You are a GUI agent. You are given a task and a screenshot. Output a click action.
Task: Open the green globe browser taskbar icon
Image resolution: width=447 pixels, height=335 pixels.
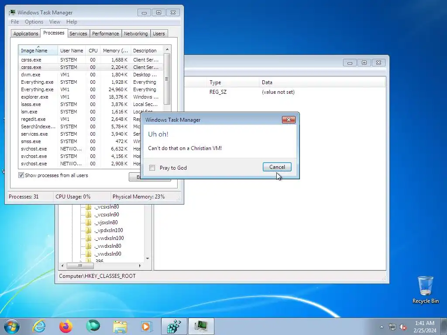click(x=93, y=326)
